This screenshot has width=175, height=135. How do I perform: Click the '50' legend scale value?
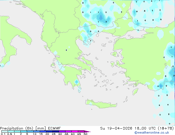(x=86, y=134)
